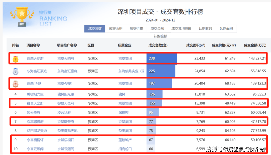Click the bronze rank 3 medal icon
This screenshot has width=271, height=155.
pos(16,84)
